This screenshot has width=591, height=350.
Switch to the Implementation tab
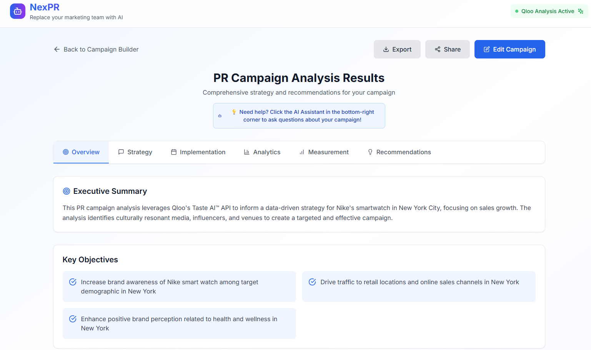(x=198, y=152)
